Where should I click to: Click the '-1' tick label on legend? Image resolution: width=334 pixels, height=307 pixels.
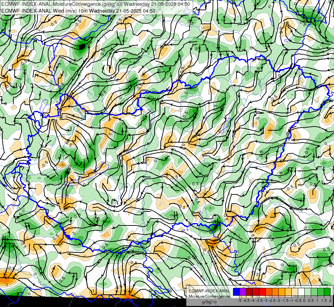point(291,301)
